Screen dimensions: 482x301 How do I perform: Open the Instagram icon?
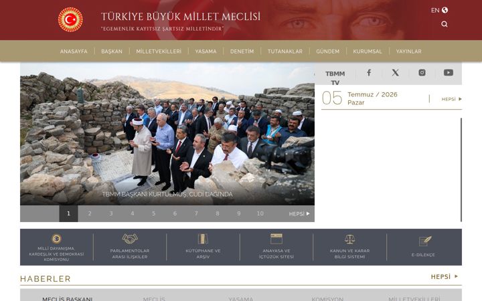click(422, 72)
